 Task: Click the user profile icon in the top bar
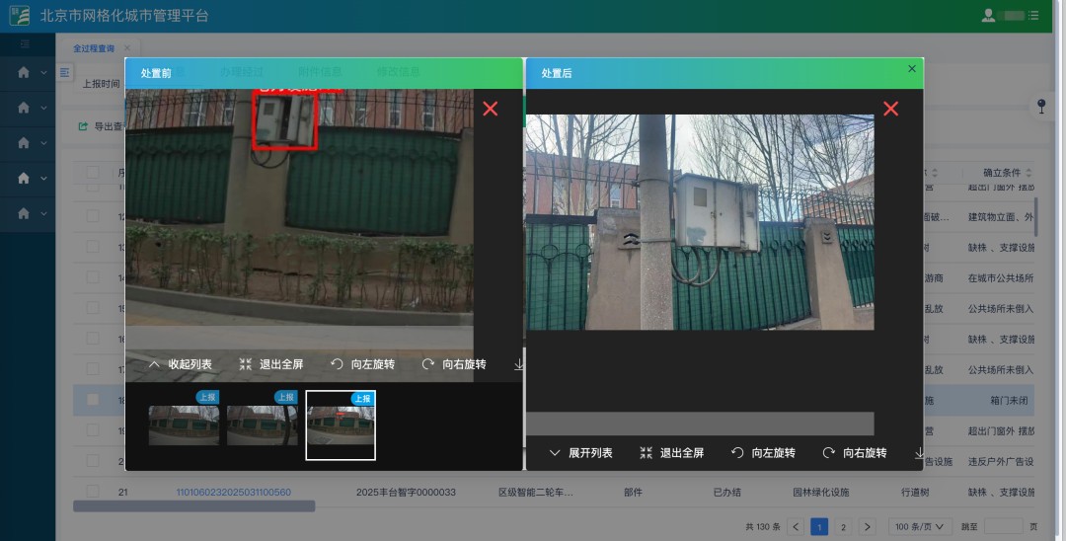point(988,16)
